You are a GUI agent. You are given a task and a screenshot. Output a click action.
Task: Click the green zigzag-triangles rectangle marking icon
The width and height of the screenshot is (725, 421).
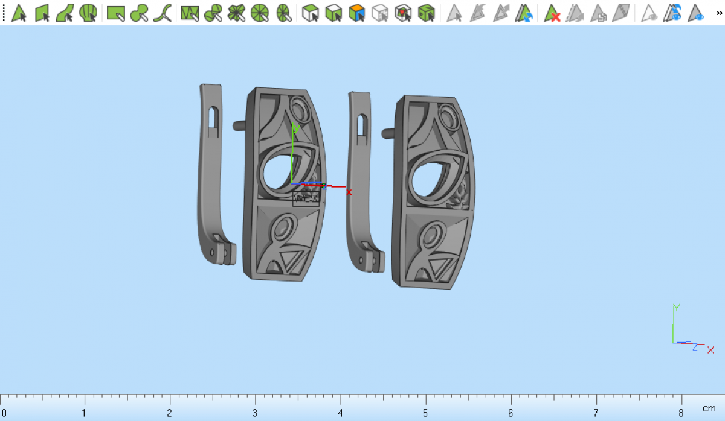click(x=190, y=13)
